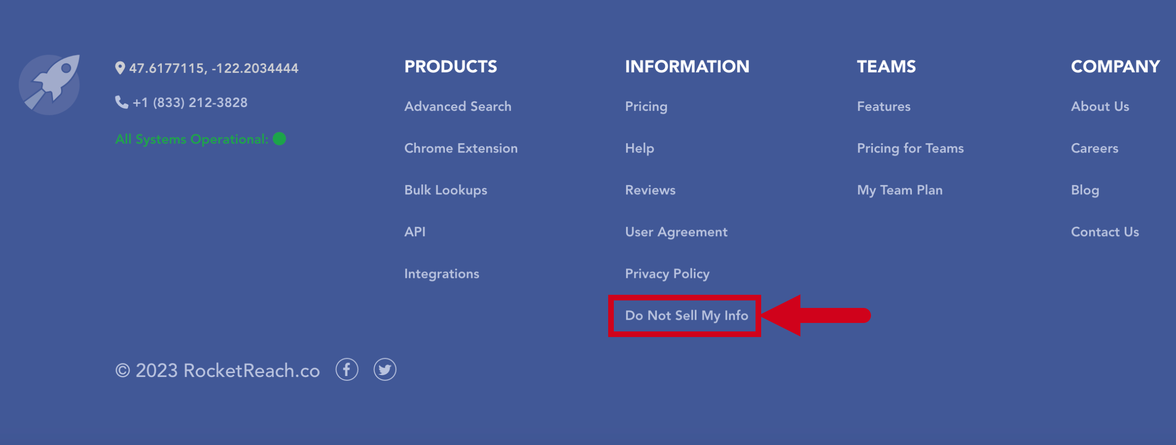Click the RocketReach rocket logo
The height and width of the screenshot is (445, 1176).
click(48, 84)
